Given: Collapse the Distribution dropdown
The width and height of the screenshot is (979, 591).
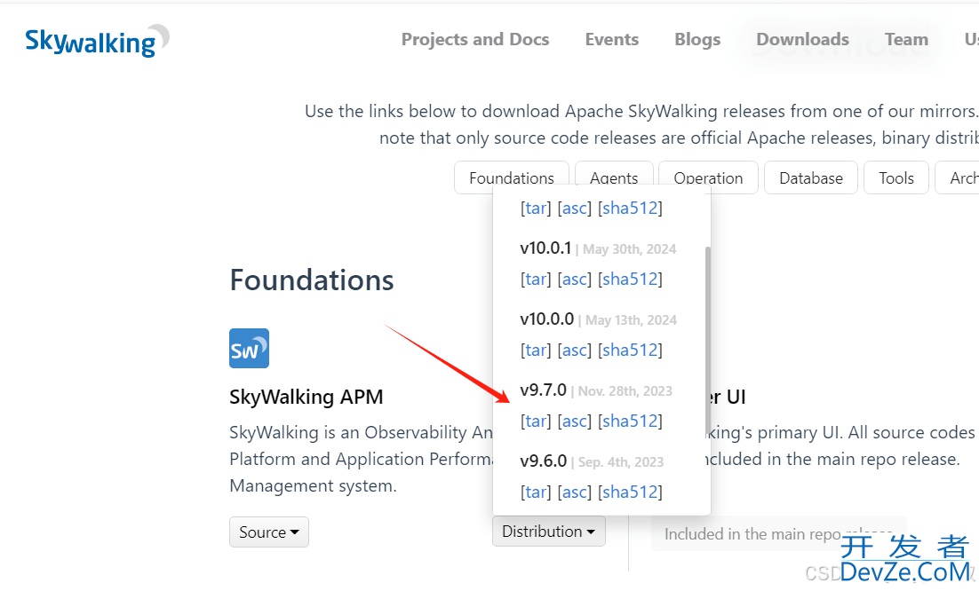Looking at the screenshot, I should click(x=549, y=532).
